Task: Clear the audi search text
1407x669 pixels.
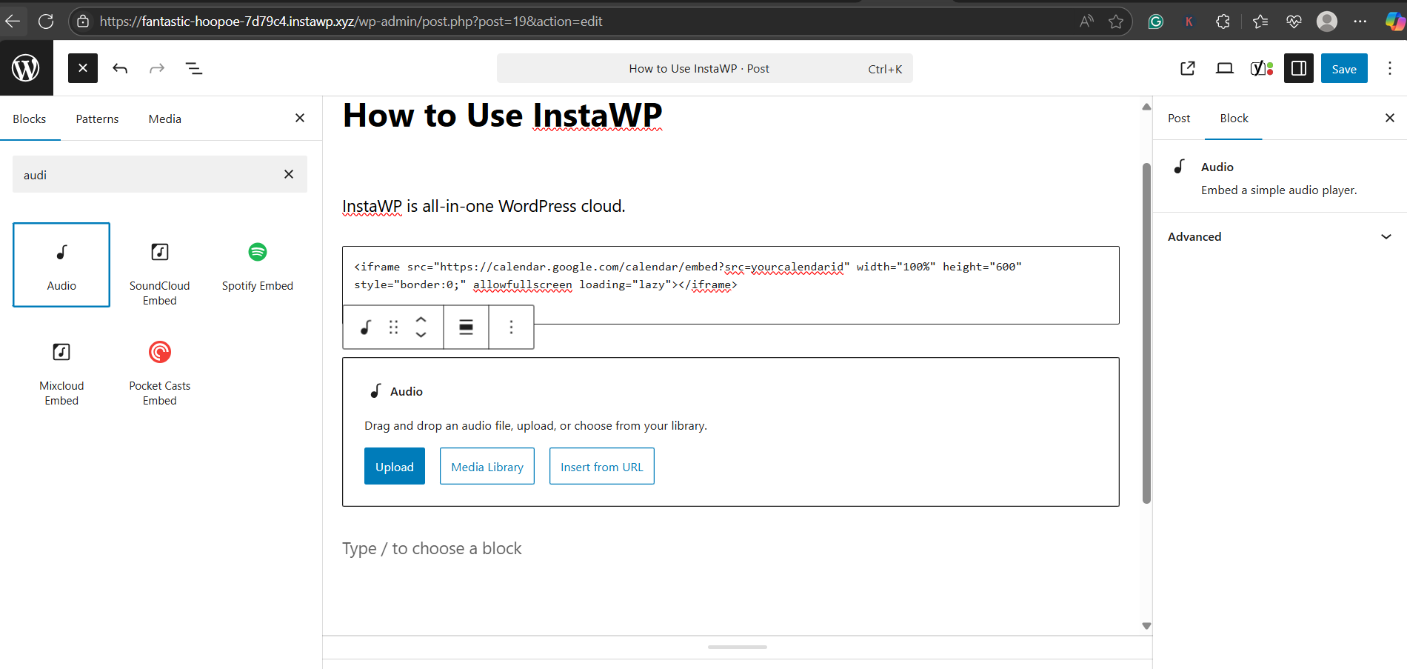Action: pyautogui.click(x=289, y=174)
